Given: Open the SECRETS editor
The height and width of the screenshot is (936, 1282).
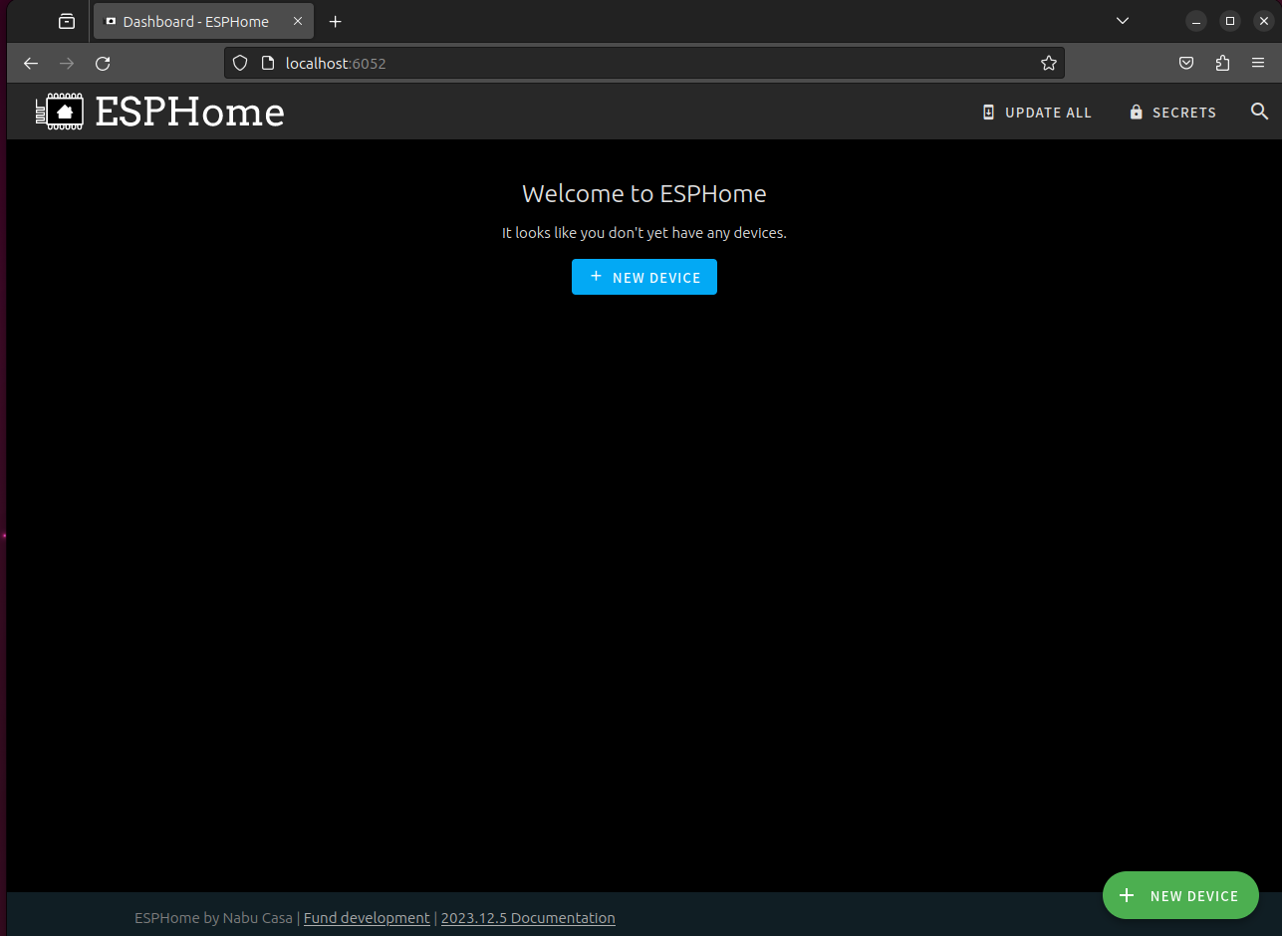Looking at the screenshot, I should click(x=1172, y=113).
